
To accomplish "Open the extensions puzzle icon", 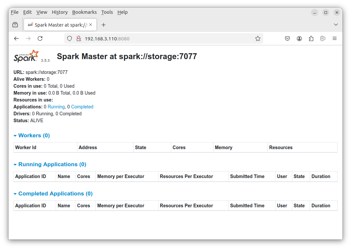I will point(311,38).
